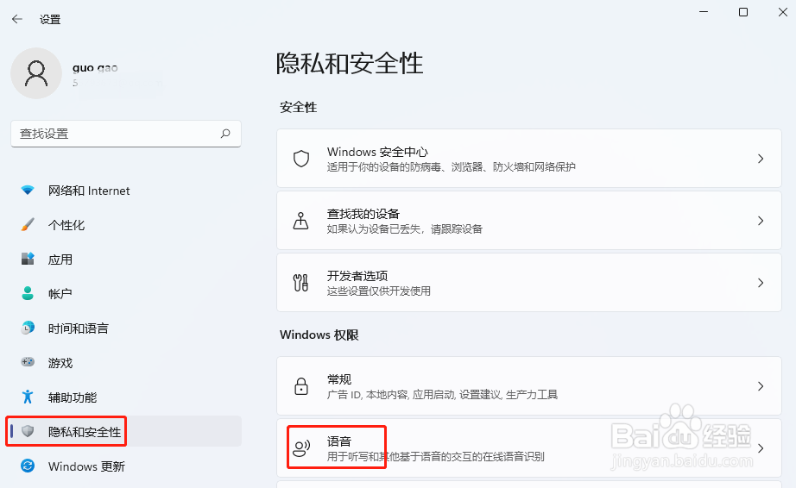Open 网络和 Internet settings

click(89, 191)
